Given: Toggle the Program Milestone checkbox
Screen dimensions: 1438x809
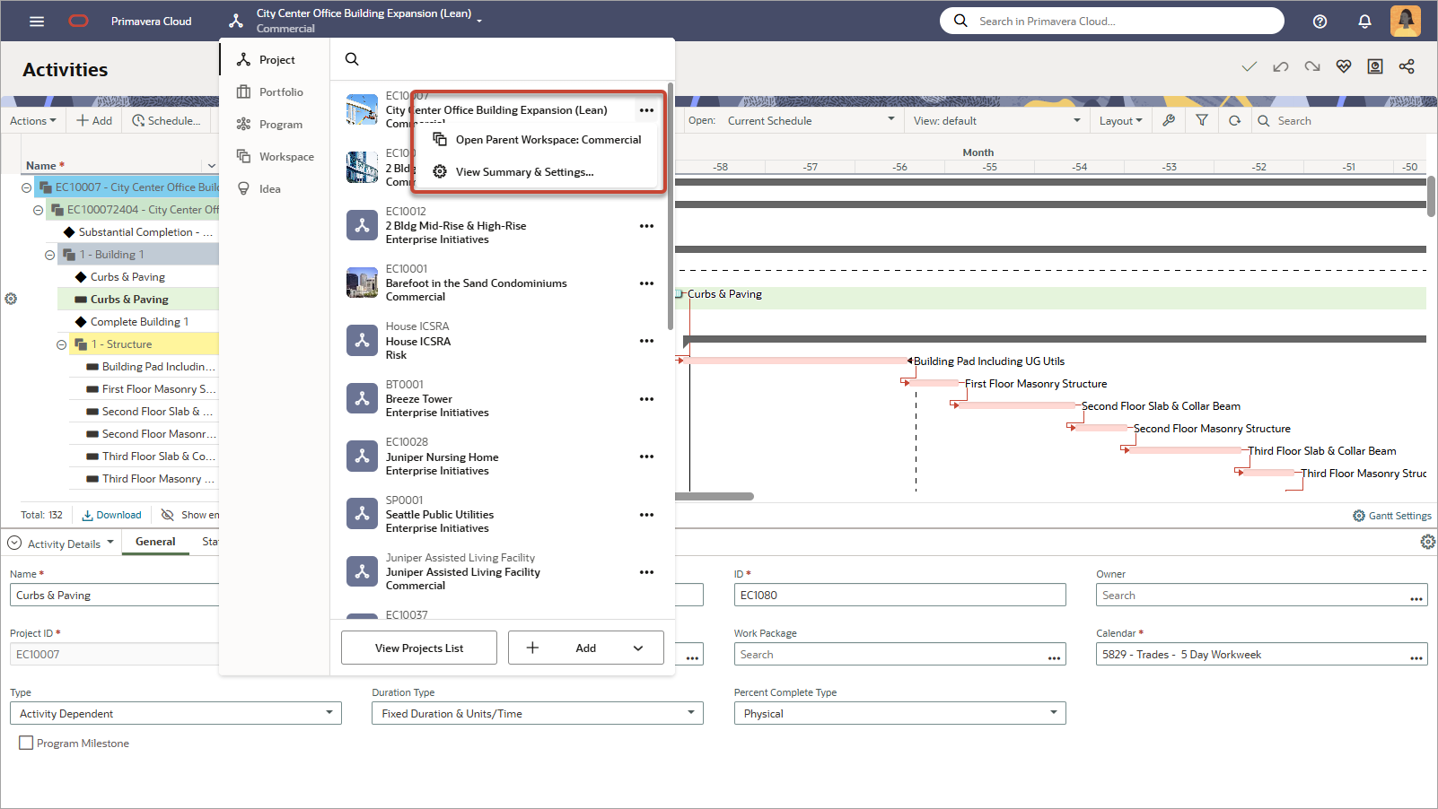Looking at the screenshot, I should tap(26, 743).
